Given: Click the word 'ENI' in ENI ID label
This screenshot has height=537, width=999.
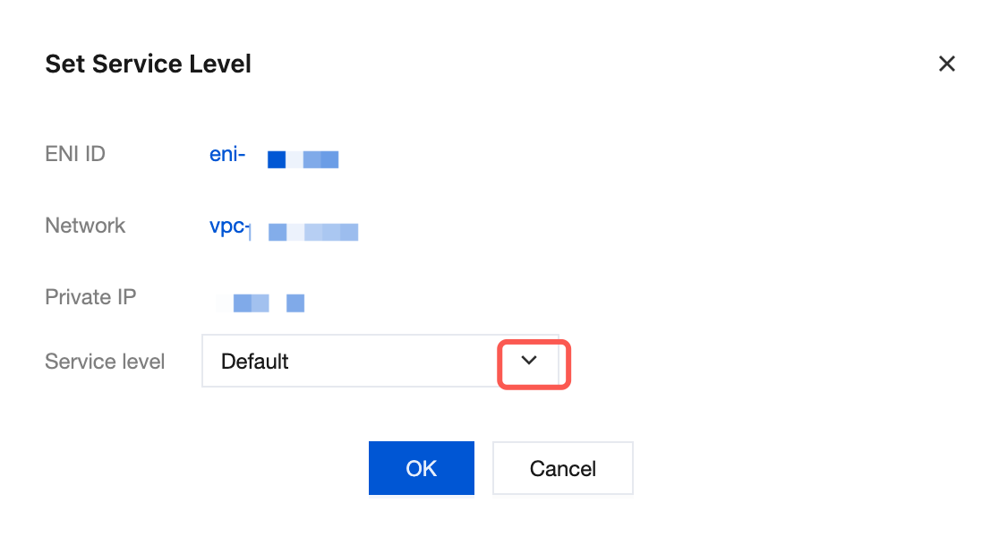Looking at the screenshot, I should [62, 154].
